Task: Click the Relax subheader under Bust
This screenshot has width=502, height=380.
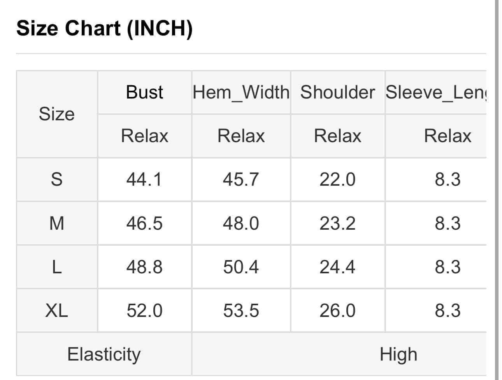Action: [144, 136]
